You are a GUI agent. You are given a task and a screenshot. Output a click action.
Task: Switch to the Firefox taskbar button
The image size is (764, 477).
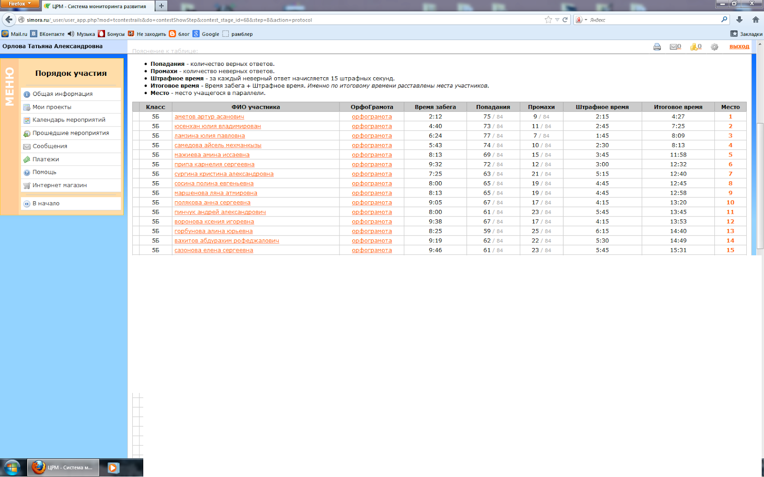point(63,467)
